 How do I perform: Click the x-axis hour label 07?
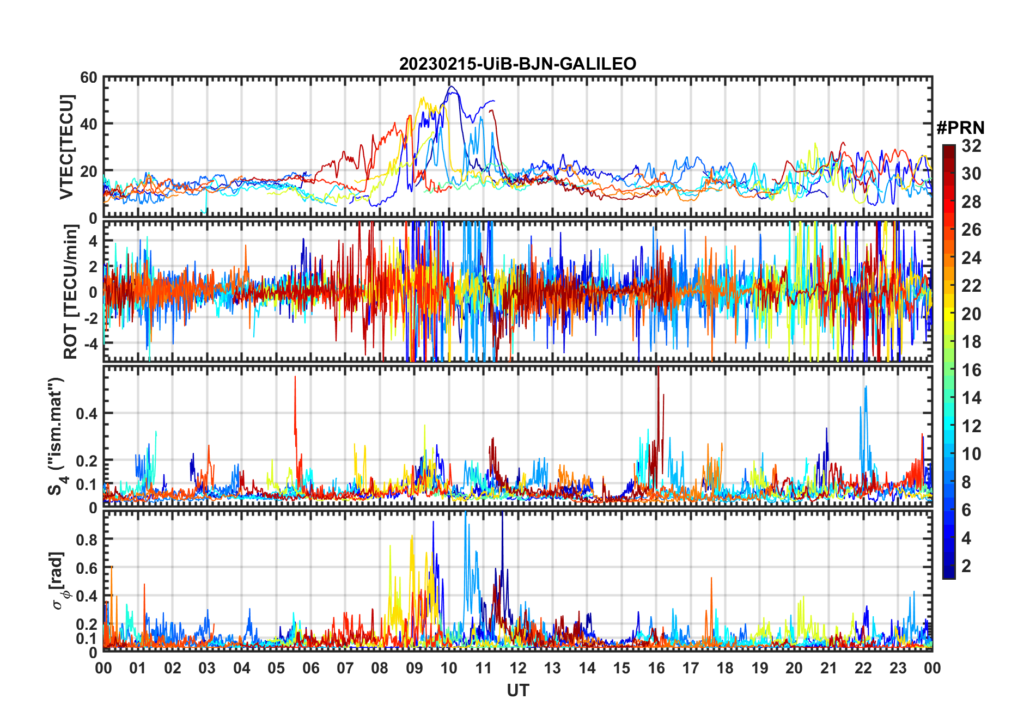coord(345,668)
